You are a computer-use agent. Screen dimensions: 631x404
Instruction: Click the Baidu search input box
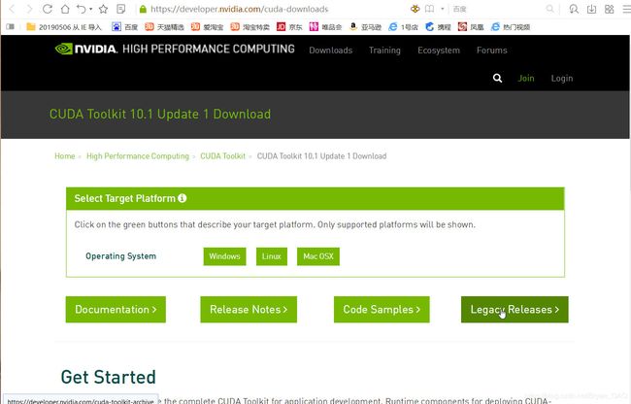click(497, 9)
